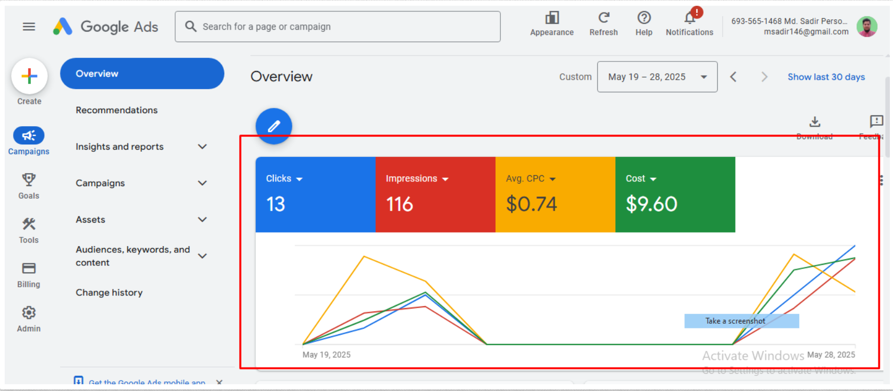Expand the Assets menu section

[x=202, y=219]
